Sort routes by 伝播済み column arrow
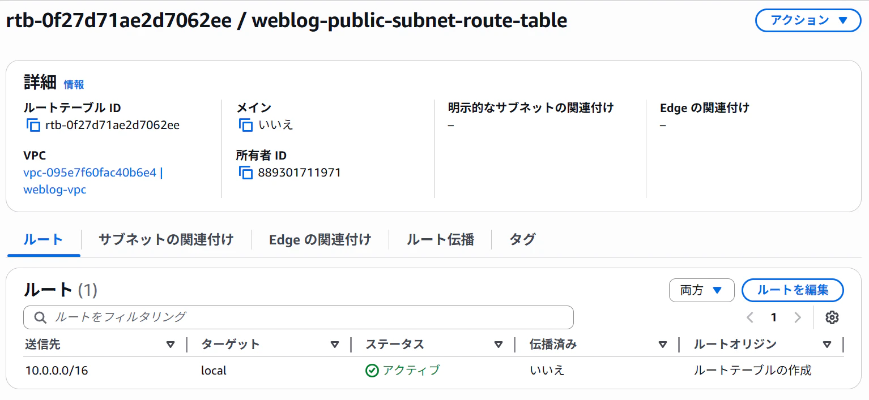869x400 pixels. click(x=663, y=344)
